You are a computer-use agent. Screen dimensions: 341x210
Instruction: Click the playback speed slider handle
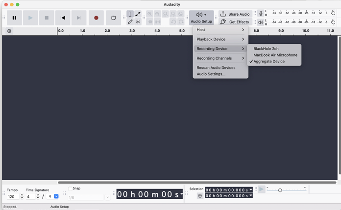pos(280,190)
